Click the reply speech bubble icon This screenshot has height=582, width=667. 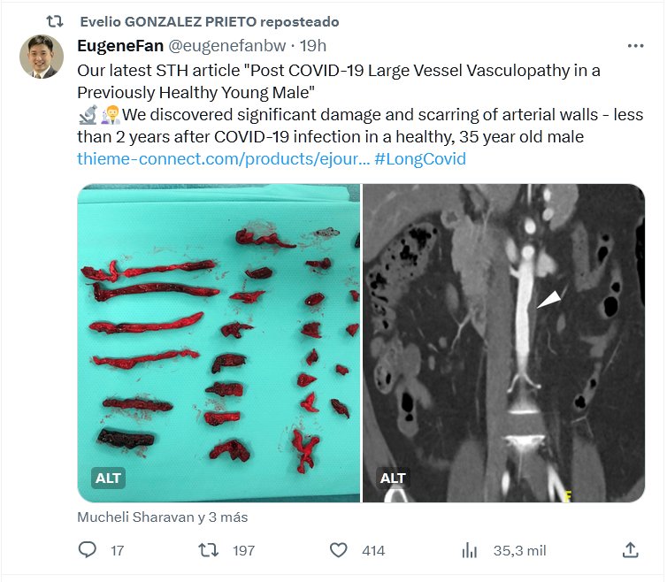[88, 550]
